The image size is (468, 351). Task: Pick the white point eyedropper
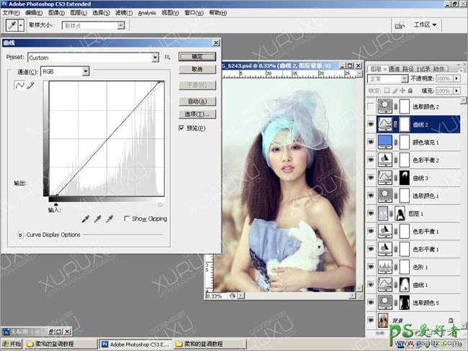(x=109, y=219)
